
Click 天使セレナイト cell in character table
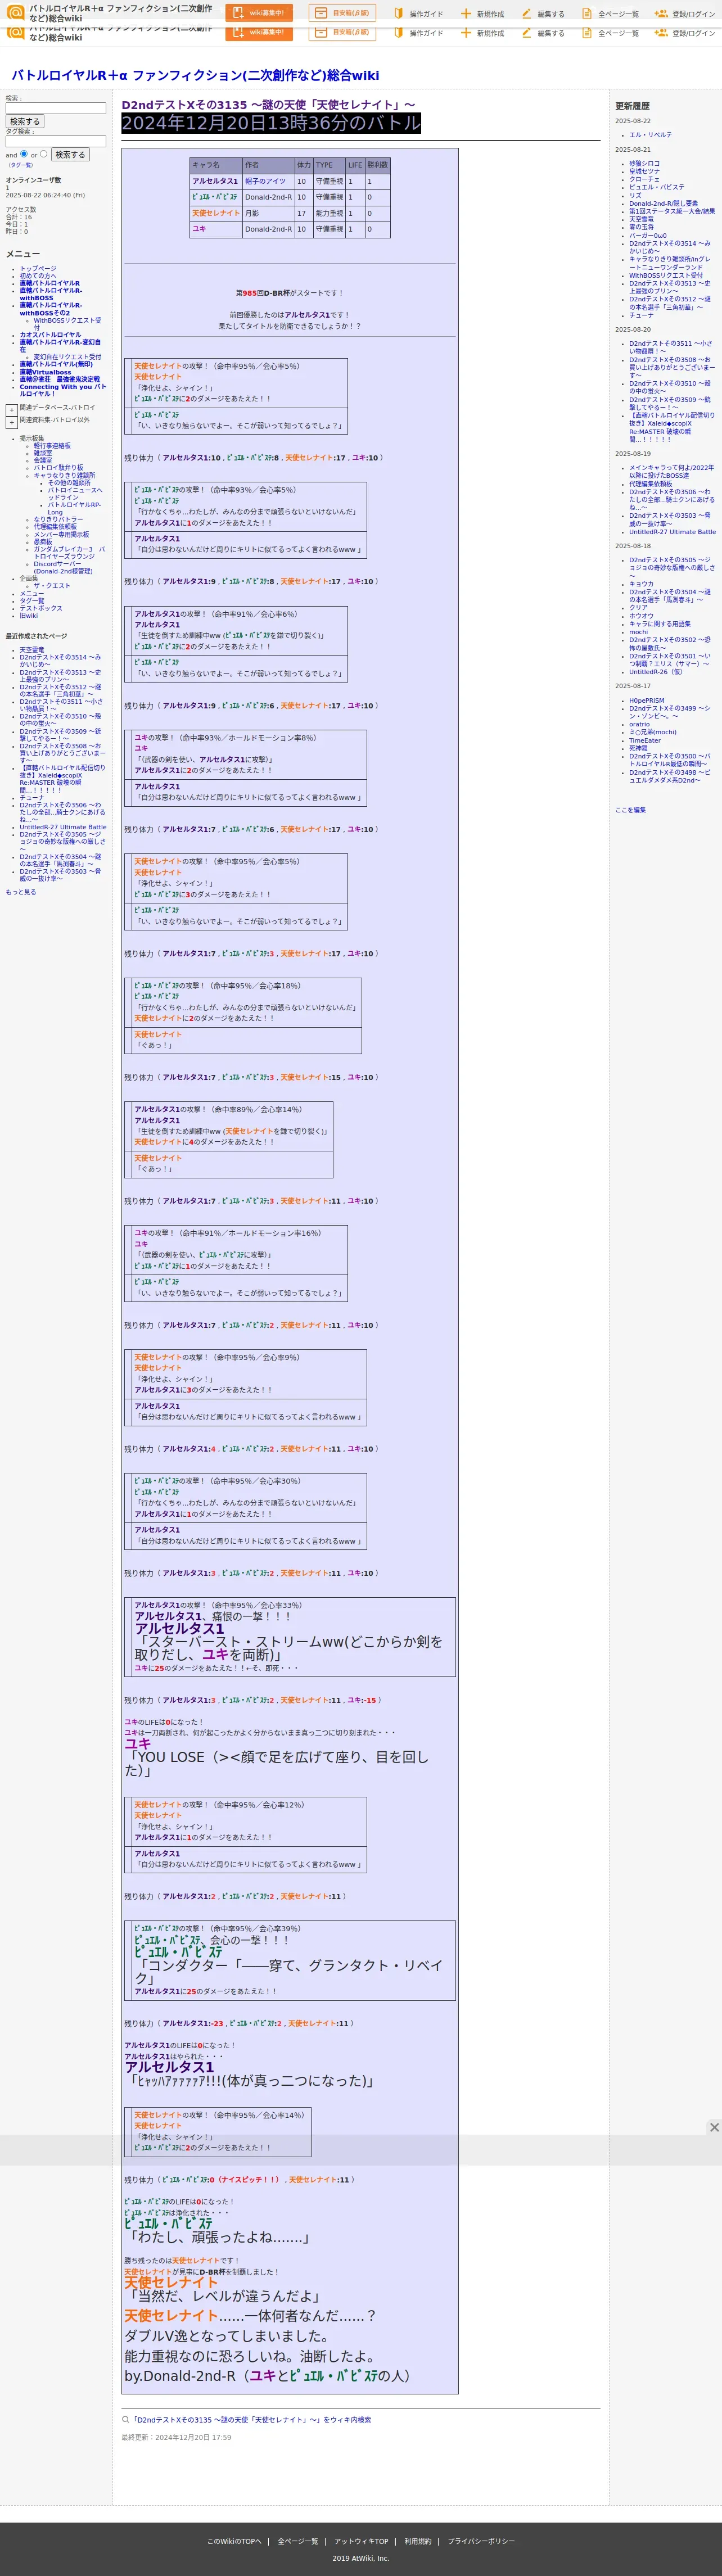coord(216,213)
